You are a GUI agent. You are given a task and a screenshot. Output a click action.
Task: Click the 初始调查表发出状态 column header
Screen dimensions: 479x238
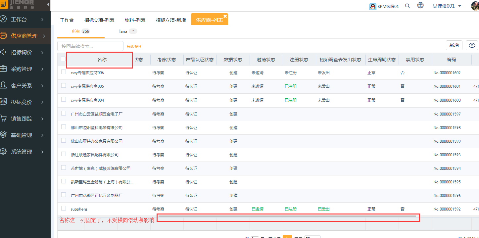pyautogui.click(x=341, y=60)
